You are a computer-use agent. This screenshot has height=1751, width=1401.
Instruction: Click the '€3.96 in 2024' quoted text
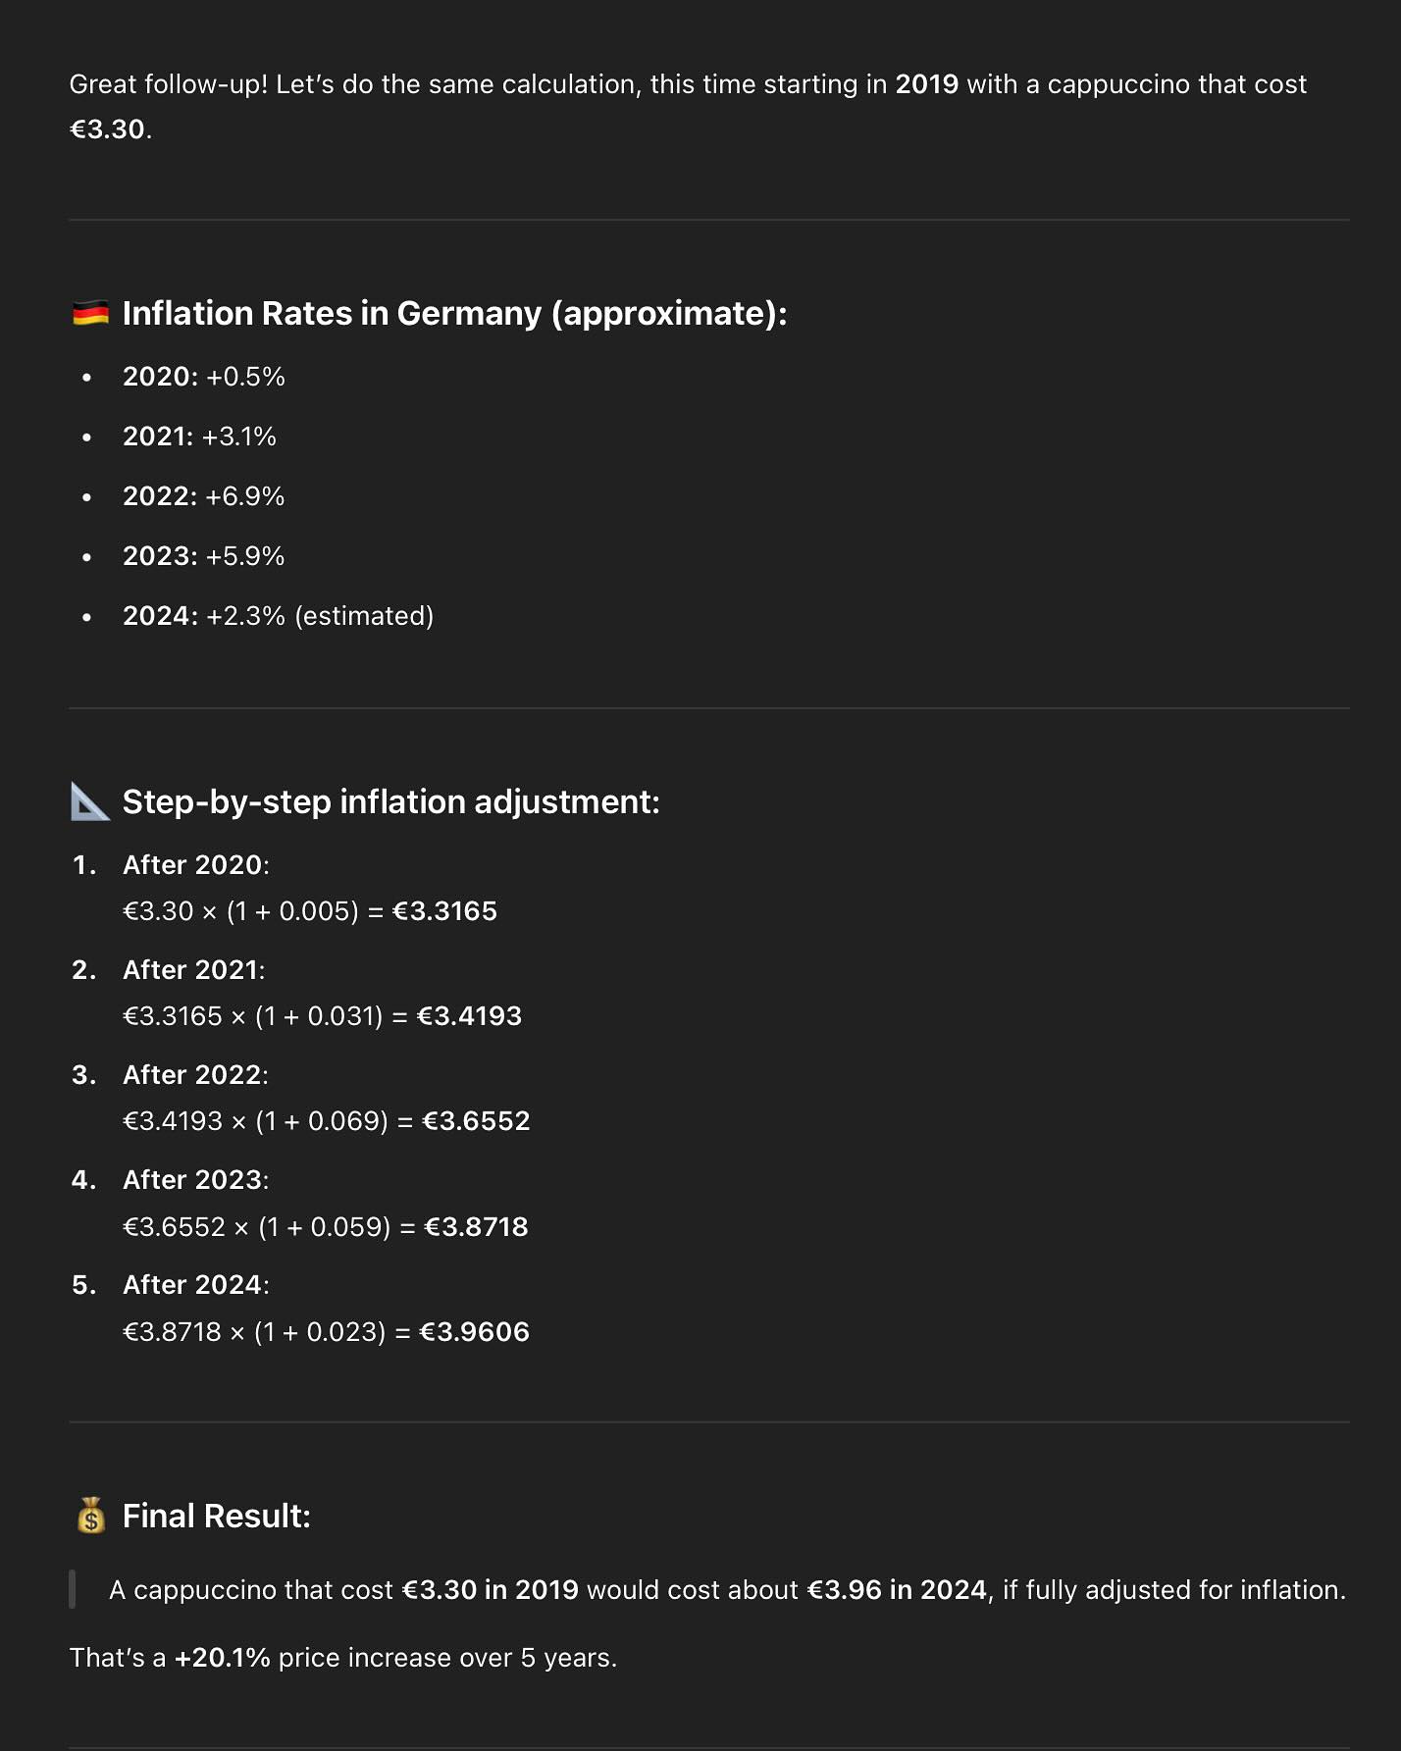tap(896, 1590)
